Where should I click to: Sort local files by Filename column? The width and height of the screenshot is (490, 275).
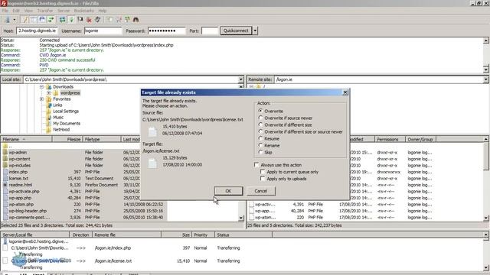[x=27, y=139]
